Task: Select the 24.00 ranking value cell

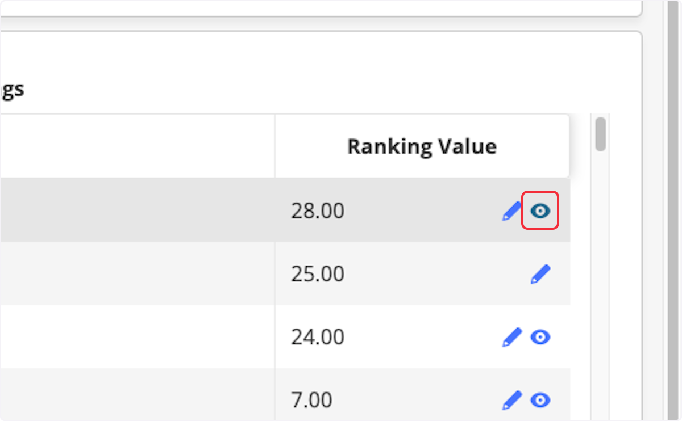Action: (x=422, y=337)
